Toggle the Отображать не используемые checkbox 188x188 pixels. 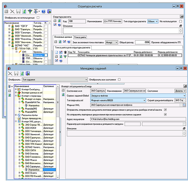tap(38, 18)
